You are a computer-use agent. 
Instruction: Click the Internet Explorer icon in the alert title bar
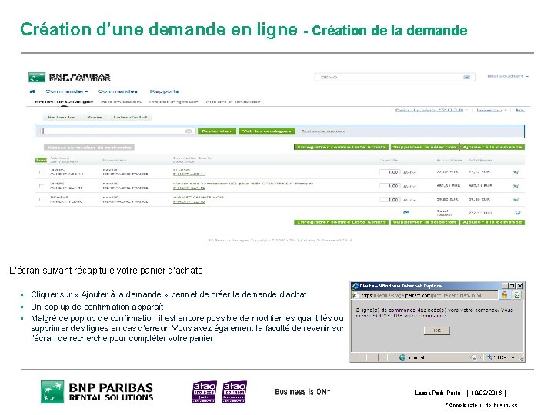[355, 286]
